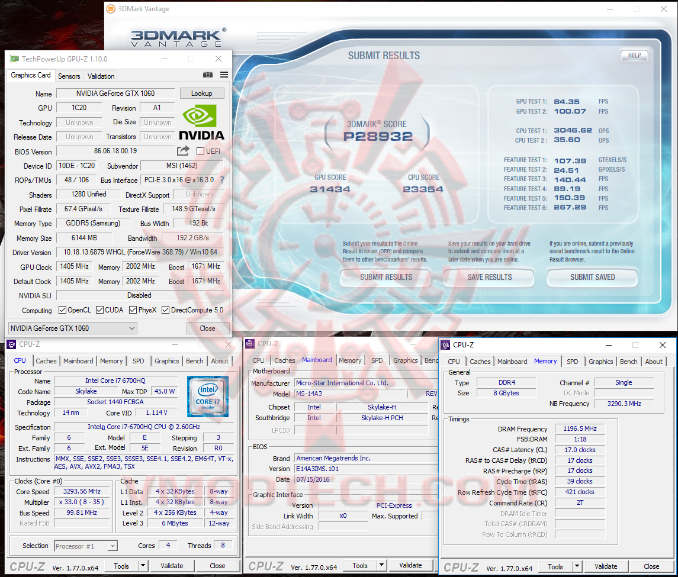Select Graphics Card tab in GPU-Z
Screen dimensions: 678x577
coord(31,75)
